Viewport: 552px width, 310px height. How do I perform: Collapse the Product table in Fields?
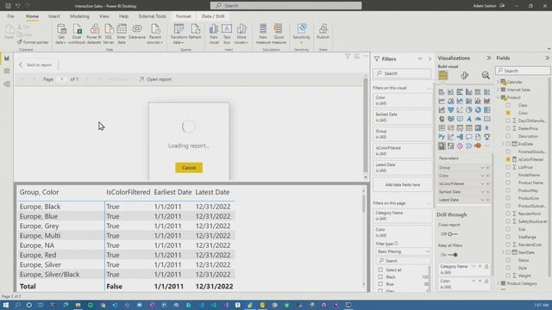(499, 97)
